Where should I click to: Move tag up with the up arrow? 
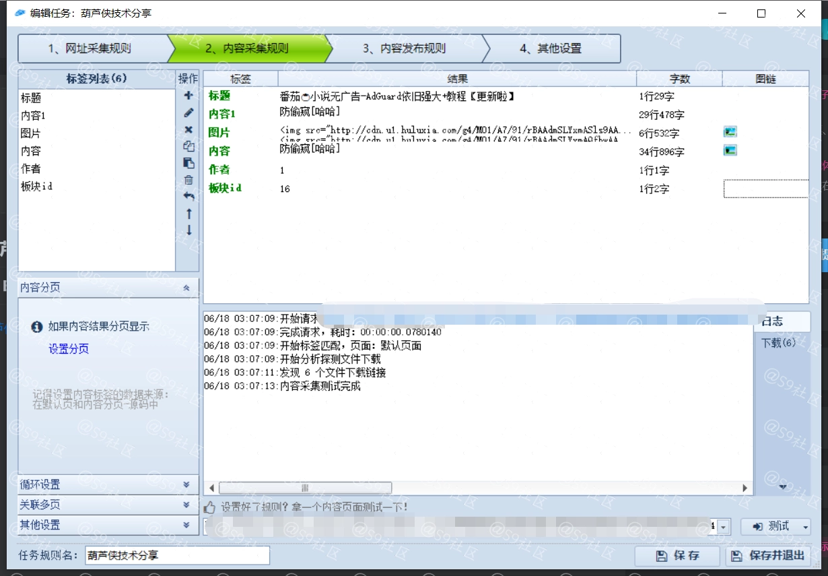[x=188, y=214]
